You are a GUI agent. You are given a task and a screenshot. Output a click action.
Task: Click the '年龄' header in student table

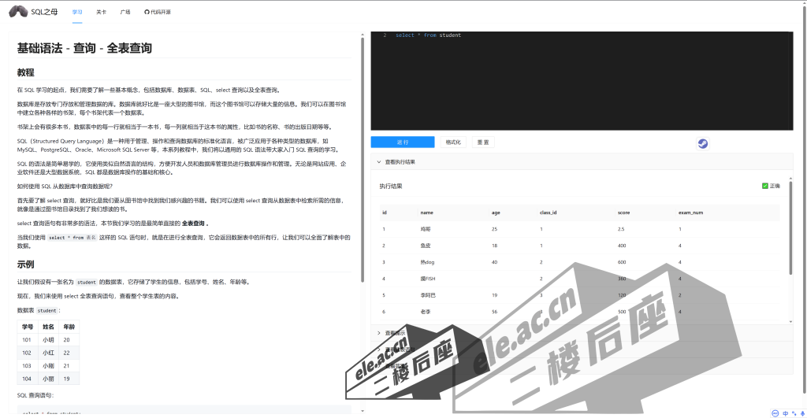tap(69, 327)
